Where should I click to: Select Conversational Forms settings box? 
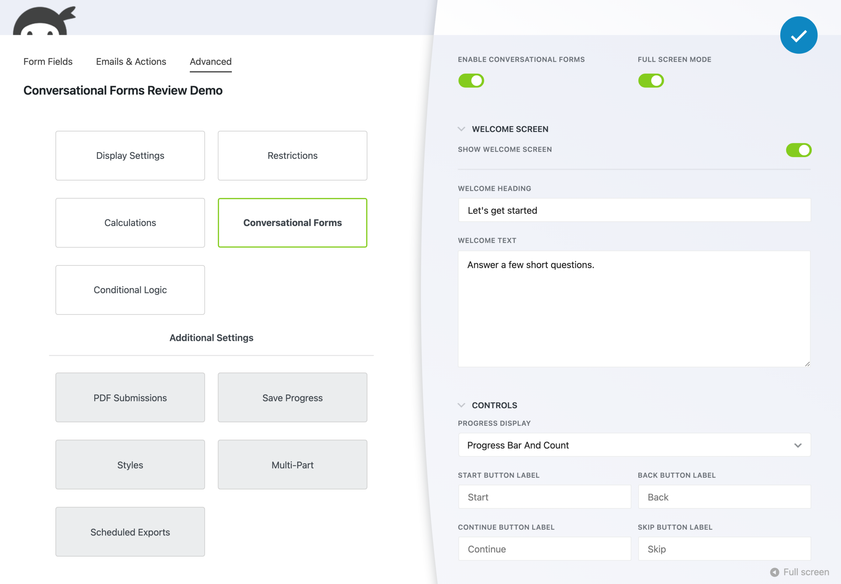(292, 223)
